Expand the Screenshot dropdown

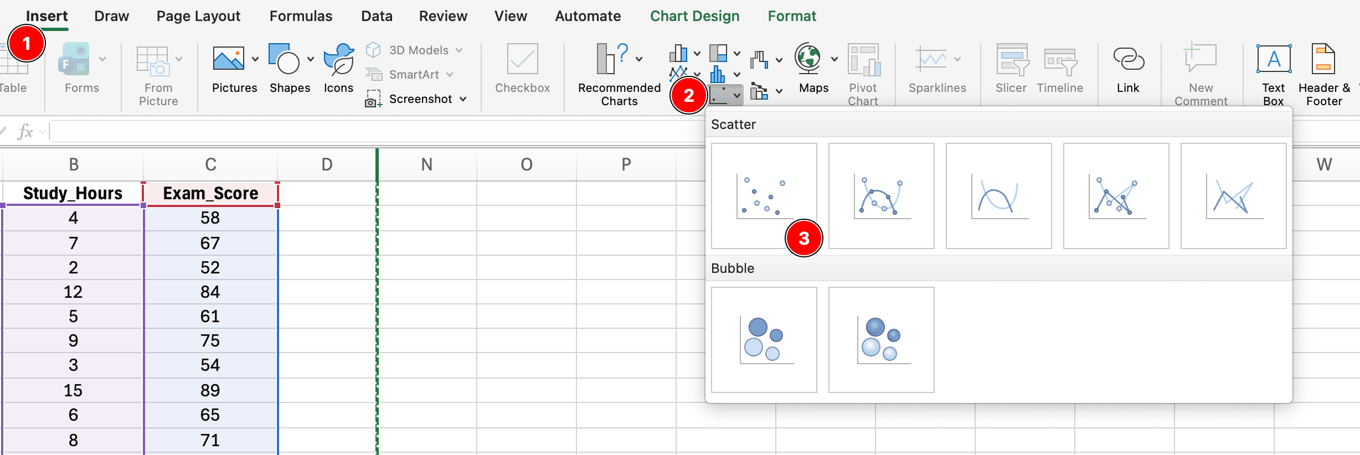[463, 99]
